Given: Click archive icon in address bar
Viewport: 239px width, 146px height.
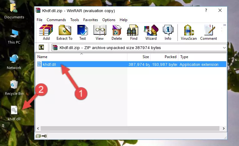Looking at the screenshot, I should pyautogui.click(x=55, y=48).
